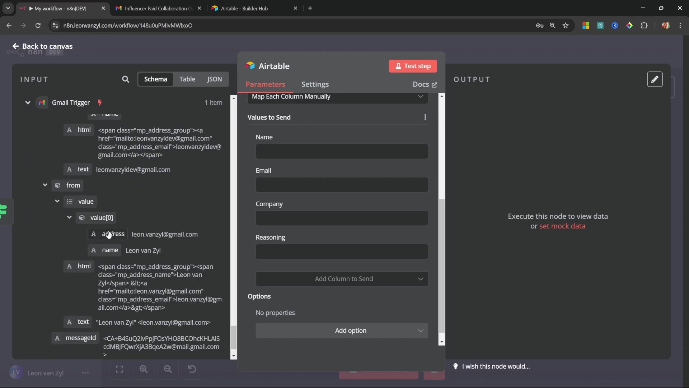Switch input view to Table
This screenshot has height=388, width=689.
click(187, 79)
